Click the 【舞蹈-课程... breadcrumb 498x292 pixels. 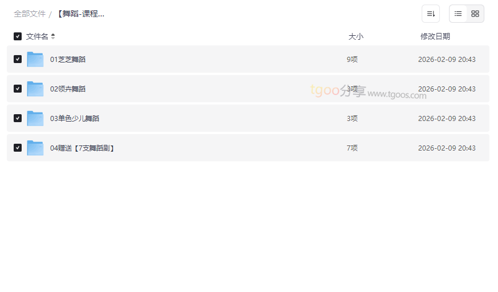[x=80, y=14]
